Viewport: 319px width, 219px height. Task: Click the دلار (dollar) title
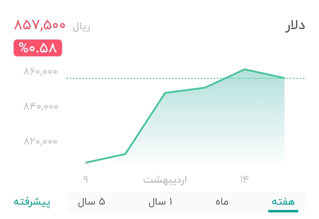click(x=295, y=26)
